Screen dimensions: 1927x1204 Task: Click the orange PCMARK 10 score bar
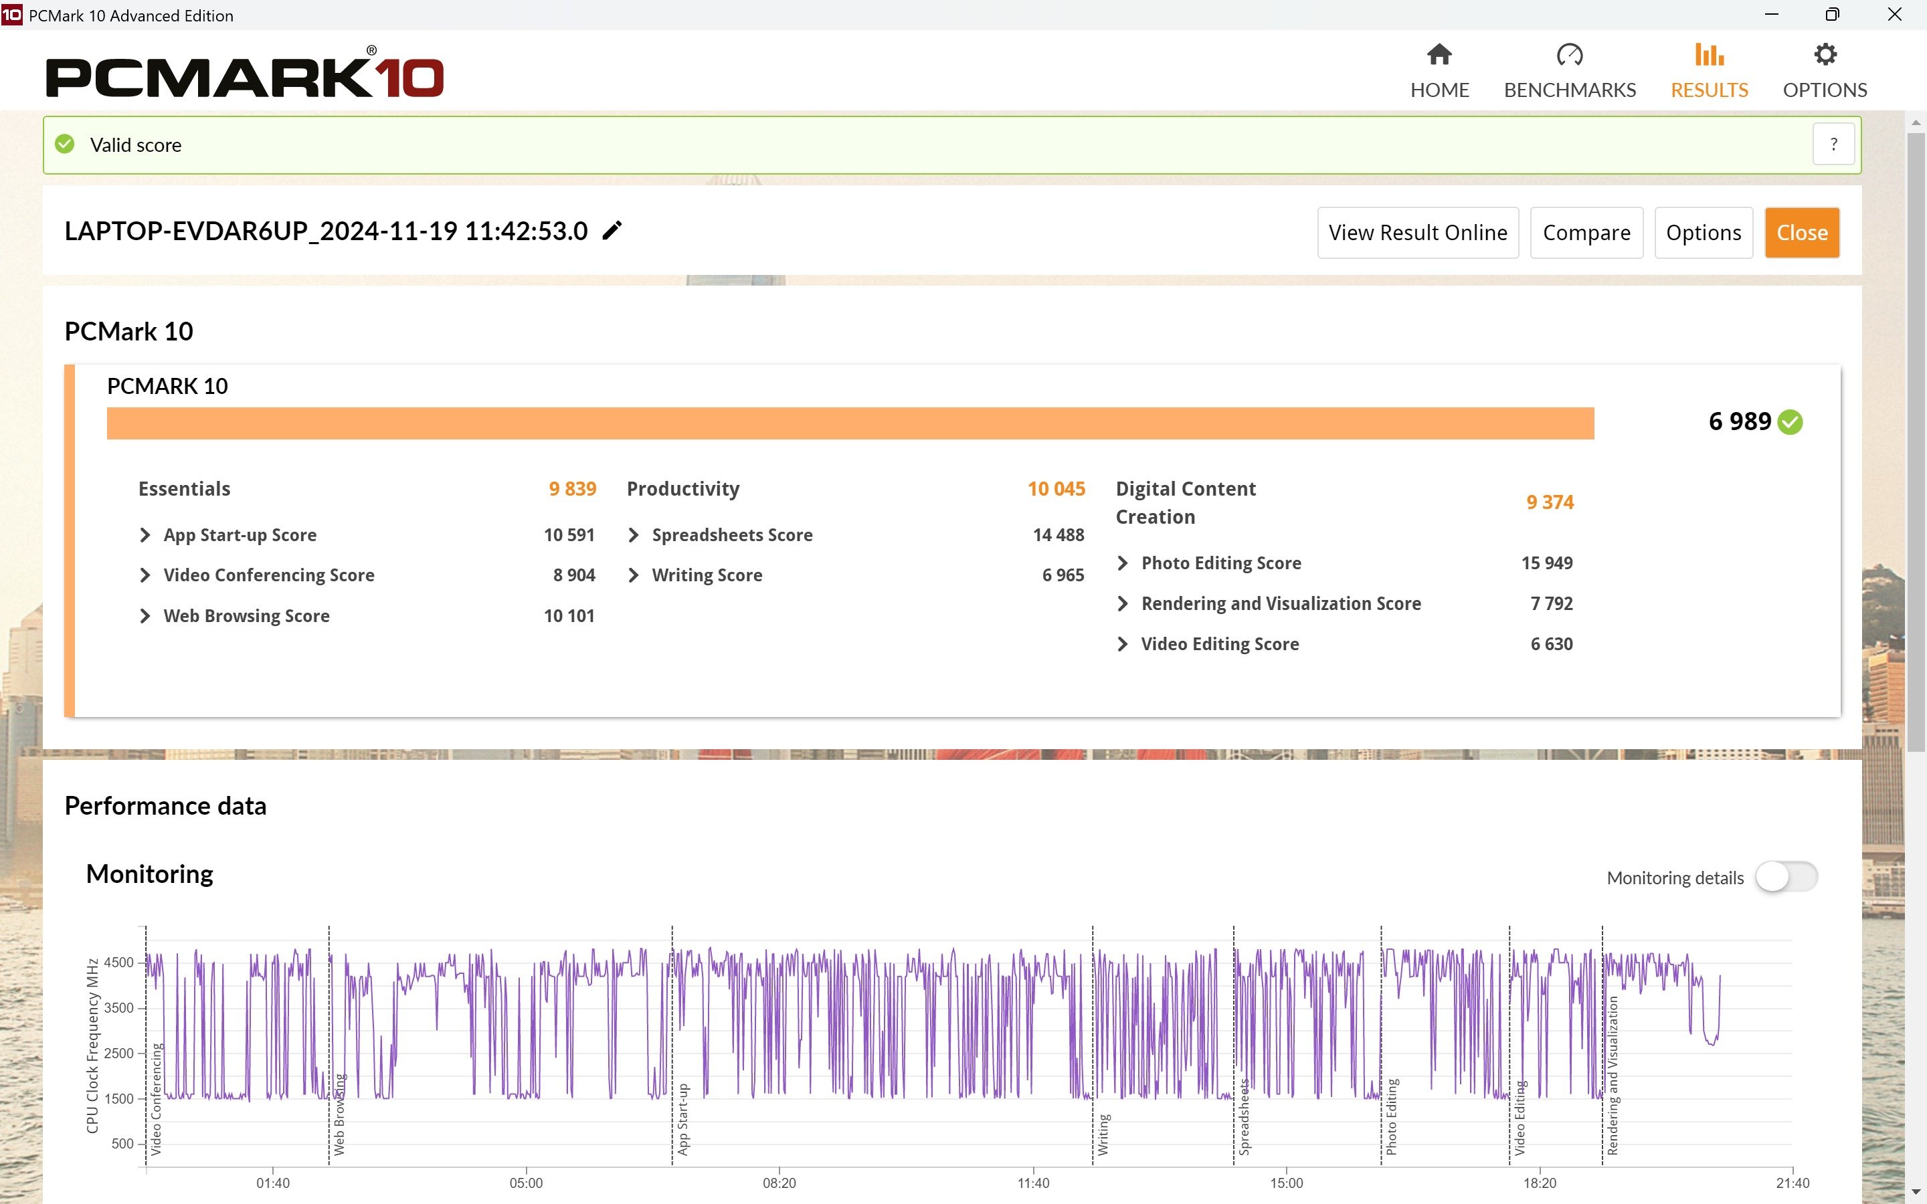pyautogui.click(x=850, y=423)
